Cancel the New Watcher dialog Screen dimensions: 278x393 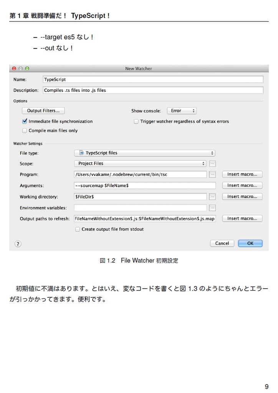(x=222, y=243)
